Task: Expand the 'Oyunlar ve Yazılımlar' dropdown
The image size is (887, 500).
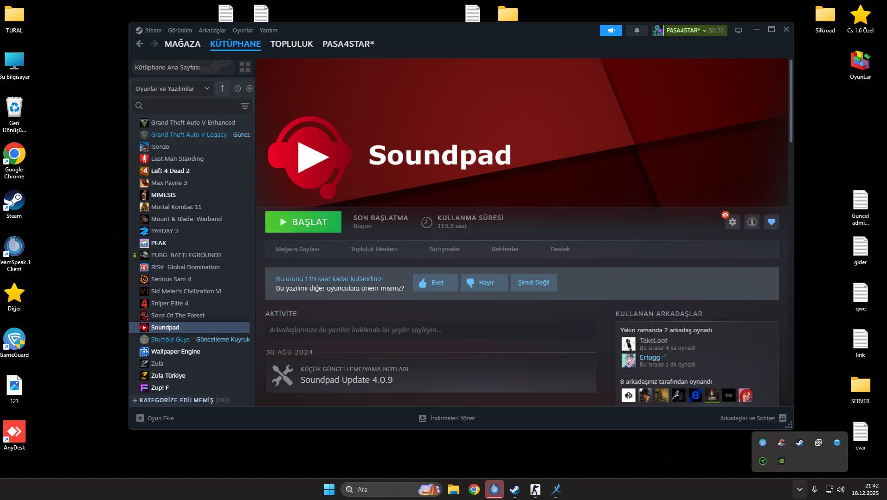Action: point(172,89)
